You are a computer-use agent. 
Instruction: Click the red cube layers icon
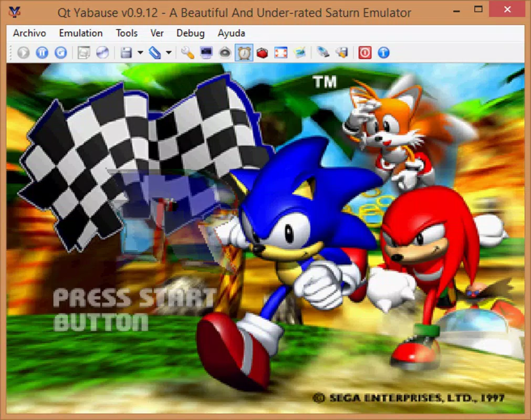[x=263, y=53]
